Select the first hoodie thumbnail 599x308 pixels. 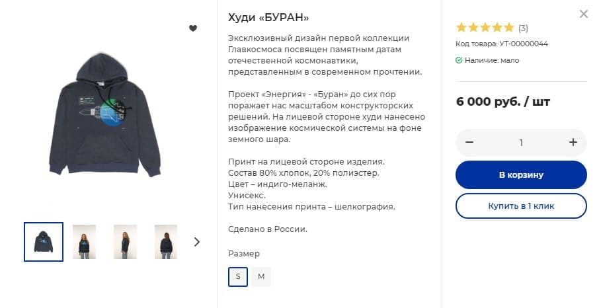point(44,242)
